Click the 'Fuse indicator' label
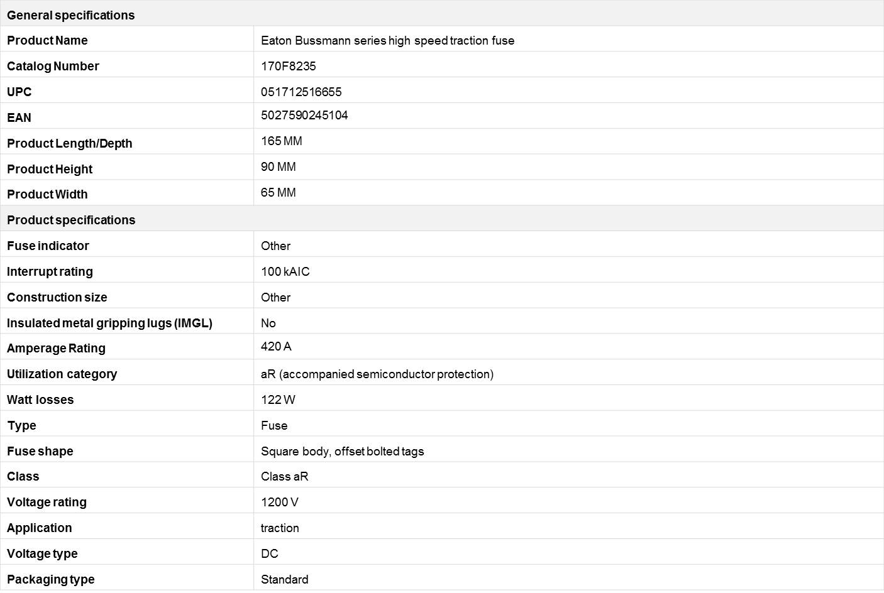This screenshot has height=593, width=884. pyautogui.click(x=48, y=246)
